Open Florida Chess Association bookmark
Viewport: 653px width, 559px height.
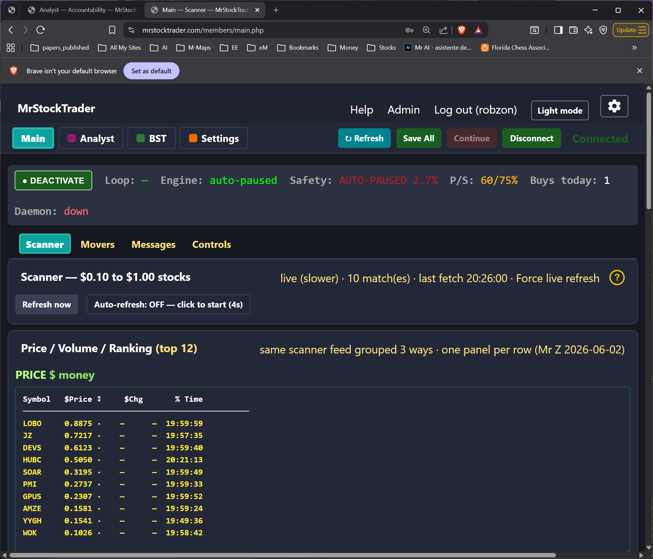coord(515,48)
